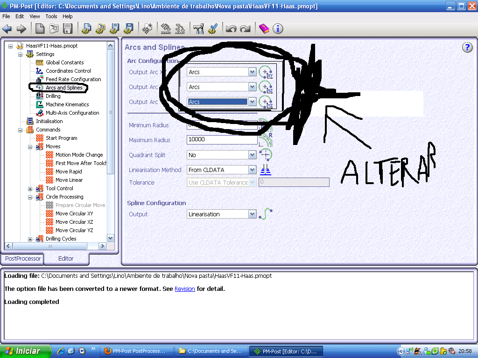Undo the last change via toolbar
The image size is (478, 358).
coord(231,29)
